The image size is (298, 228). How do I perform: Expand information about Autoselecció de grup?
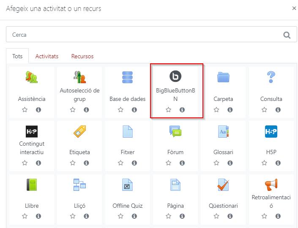tap(86, 110)
